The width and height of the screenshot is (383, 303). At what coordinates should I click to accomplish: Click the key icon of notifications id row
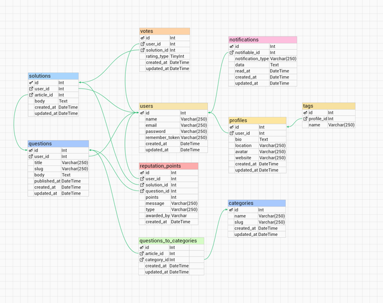click(232, 47)
